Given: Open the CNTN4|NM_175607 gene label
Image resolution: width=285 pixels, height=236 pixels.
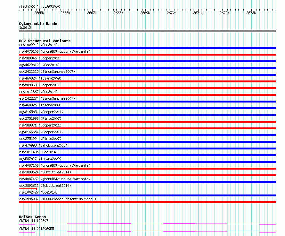Looking at the screenshot, I should tap(34, 221).
